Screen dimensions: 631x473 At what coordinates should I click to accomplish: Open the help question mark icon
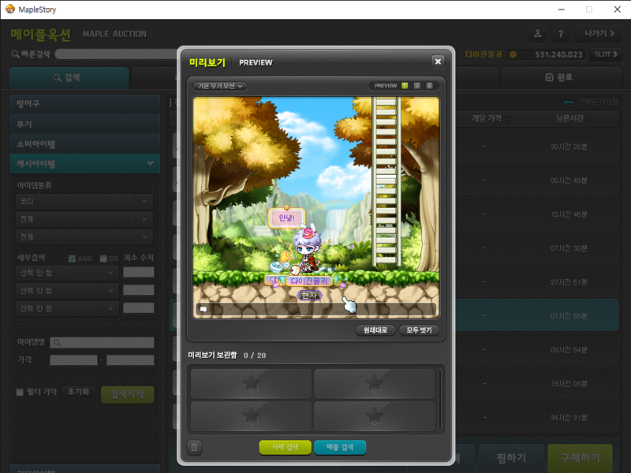coord(561,33)
